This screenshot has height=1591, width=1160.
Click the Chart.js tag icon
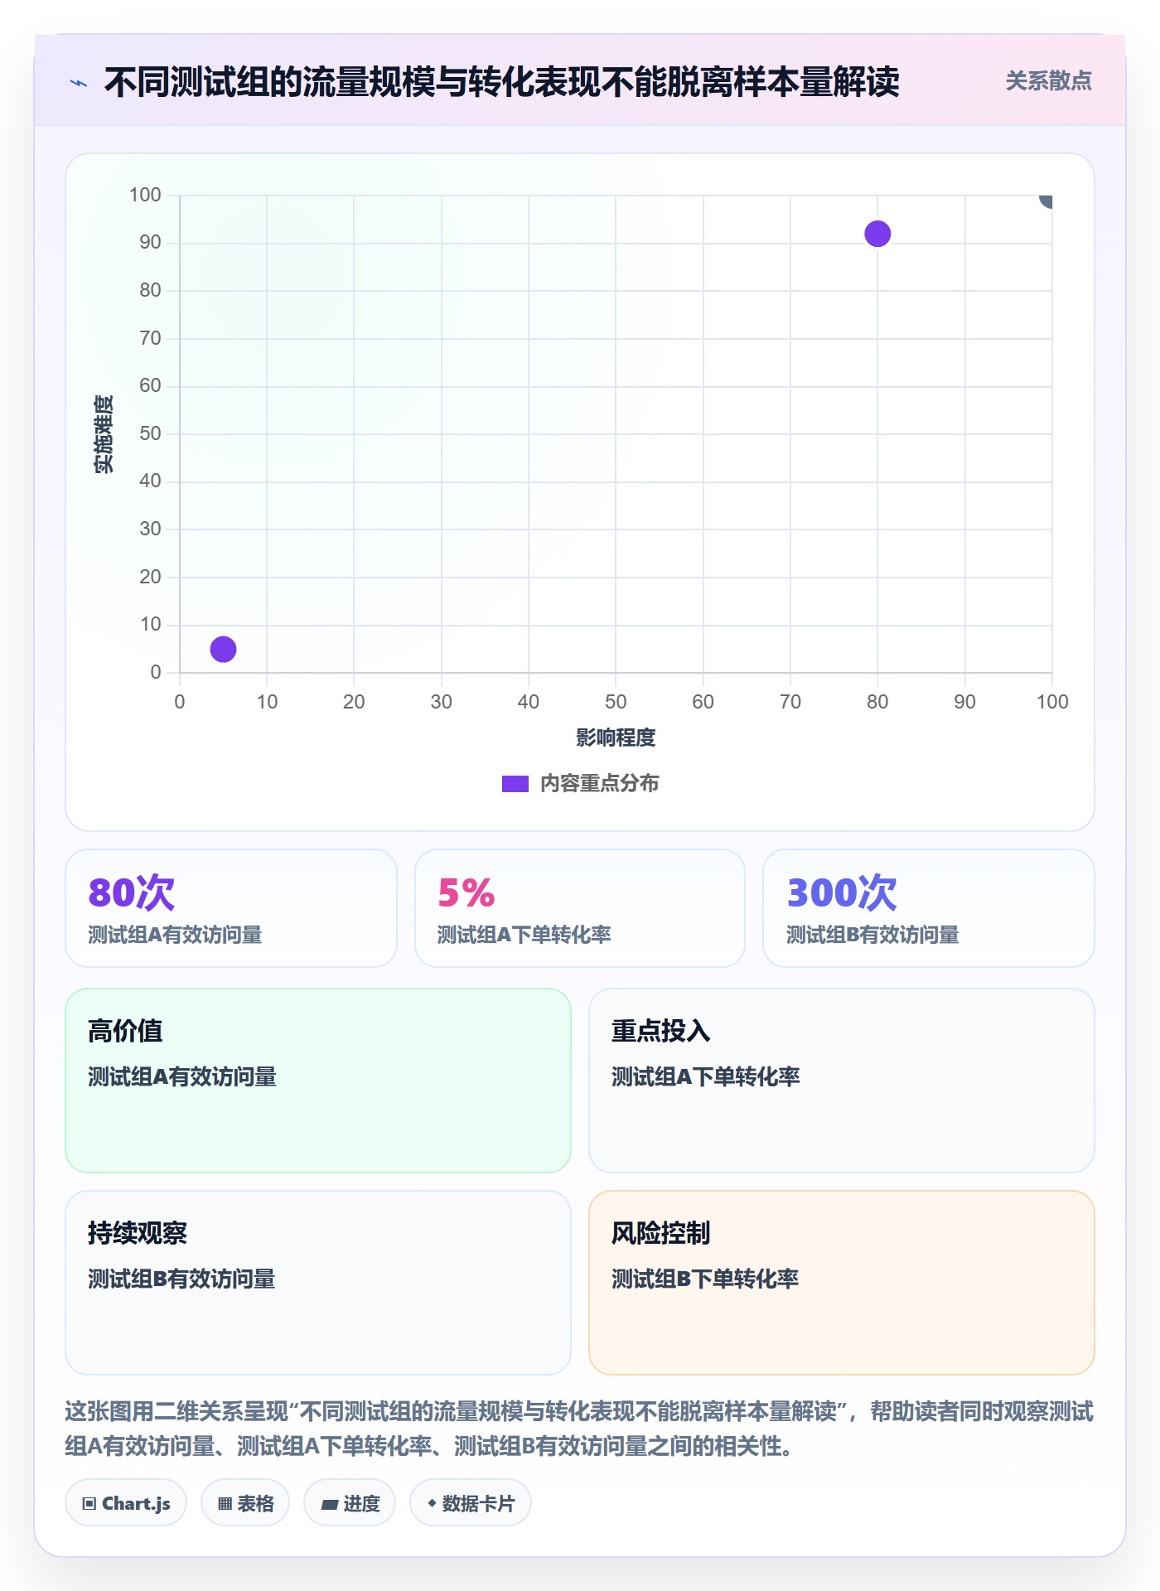[89, 1504]
